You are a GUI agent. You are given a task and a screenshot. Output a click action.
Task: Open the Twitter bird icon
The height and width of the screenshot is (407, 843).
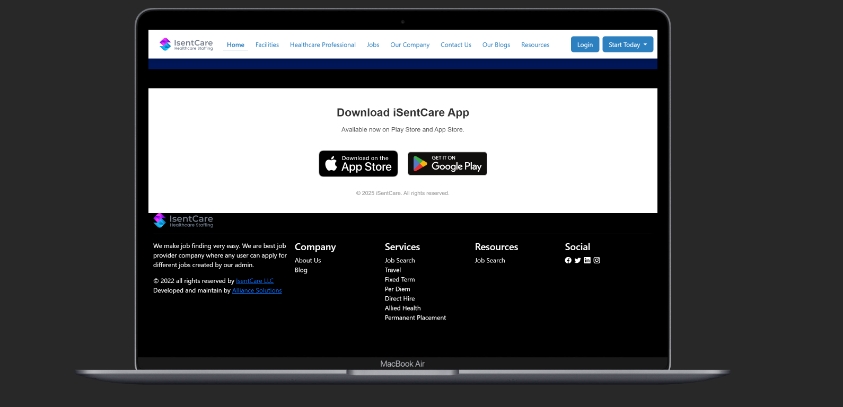[x=577, y=260]
